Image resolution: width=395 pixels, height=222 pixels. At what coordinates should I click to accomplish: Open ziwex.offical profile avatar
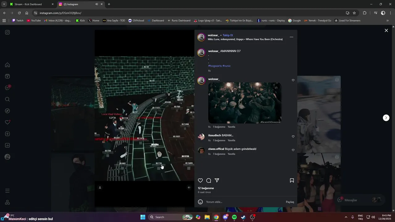tap(201, 150)
